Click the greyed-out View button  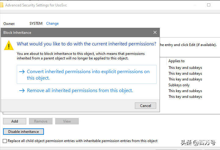[x=67, y=121]
